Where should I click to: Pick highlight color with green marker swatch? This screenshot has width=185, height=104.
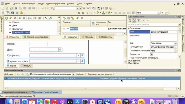109,13
